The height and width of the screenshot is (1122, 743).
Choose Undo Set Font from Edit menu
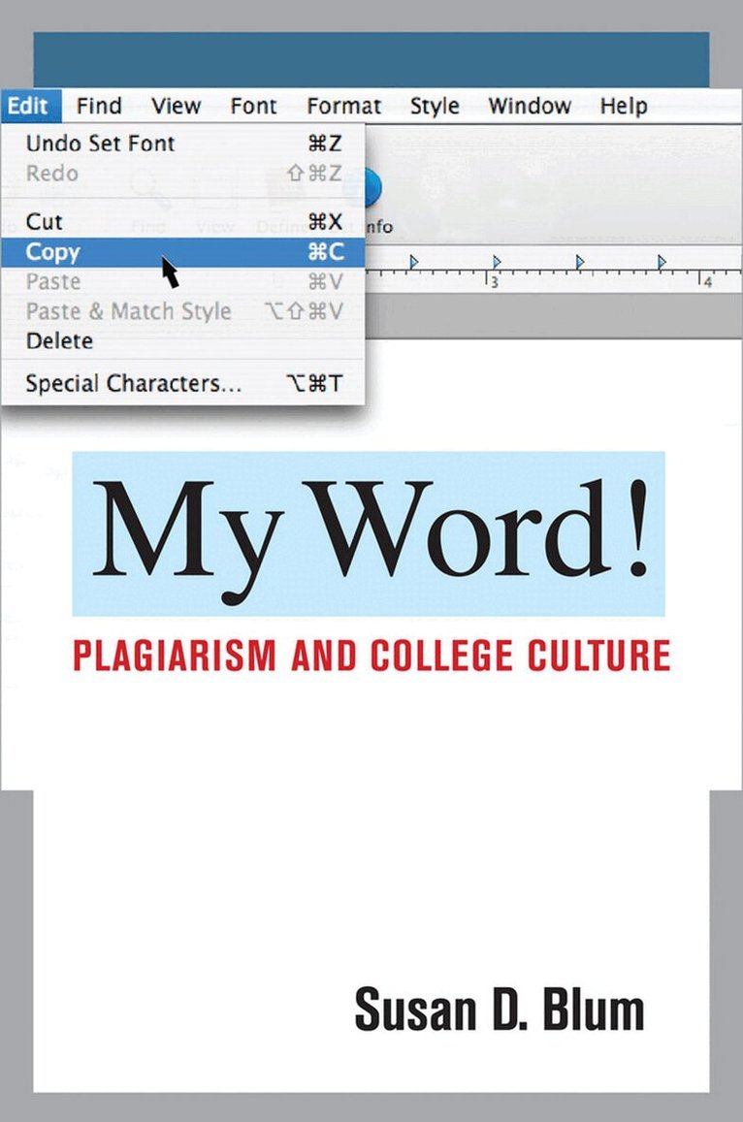pyautogui.click(x=100, y=144)
